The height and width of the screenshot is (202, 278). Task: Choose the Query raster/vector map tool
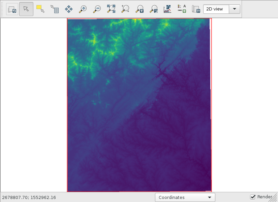(x=55, y=9)
